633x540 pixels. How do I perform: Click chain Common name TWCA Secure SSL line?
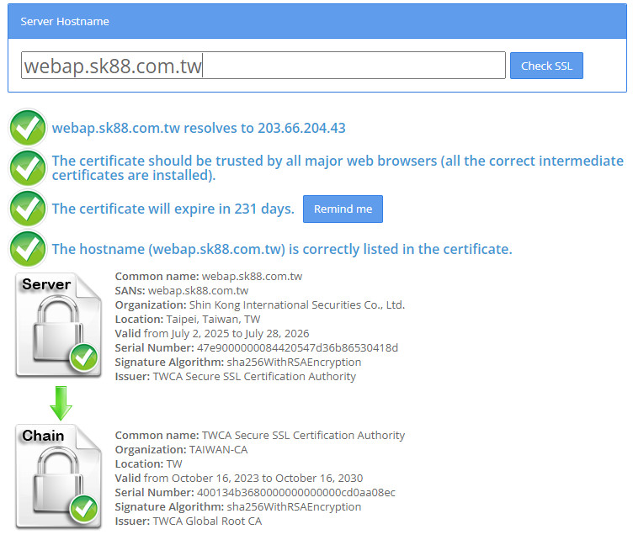coord(260,436)
